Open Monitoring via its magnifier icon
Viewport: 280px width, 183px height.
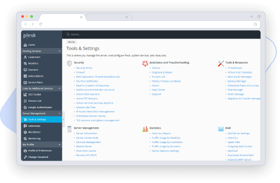[x=25, y=138]
